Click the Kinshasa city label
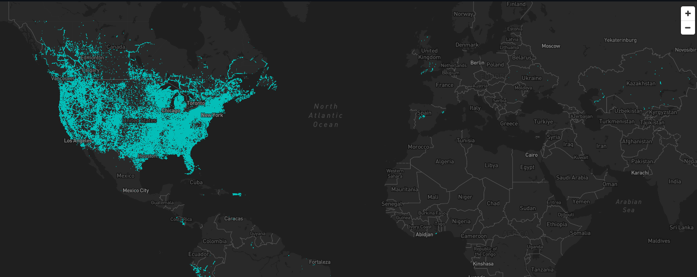Screen dimensions: 697x277 tap(483, 264)
